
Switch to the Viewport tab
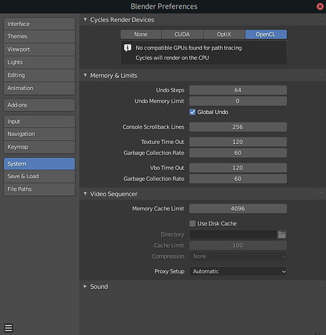40,50
